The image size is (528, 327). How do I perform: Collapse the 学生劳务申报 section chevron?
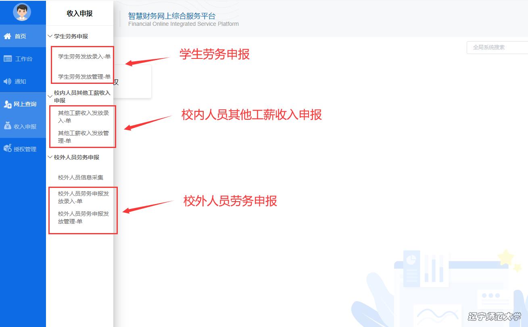[50, 36]
